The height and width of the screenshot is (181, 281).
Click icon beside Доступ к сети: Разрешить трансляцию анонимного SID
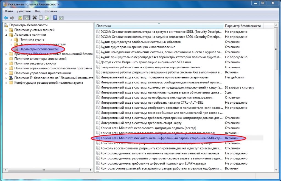tap(98, 62)
